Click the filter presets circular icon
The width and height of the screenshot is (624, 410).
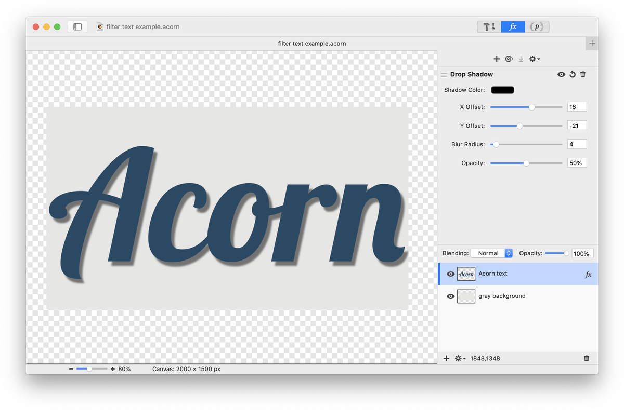(x=509, y=59)
